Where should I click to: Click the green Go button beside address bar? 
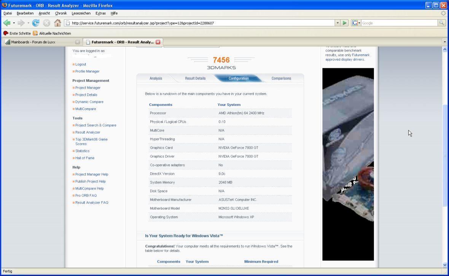[x=345, y=23]
